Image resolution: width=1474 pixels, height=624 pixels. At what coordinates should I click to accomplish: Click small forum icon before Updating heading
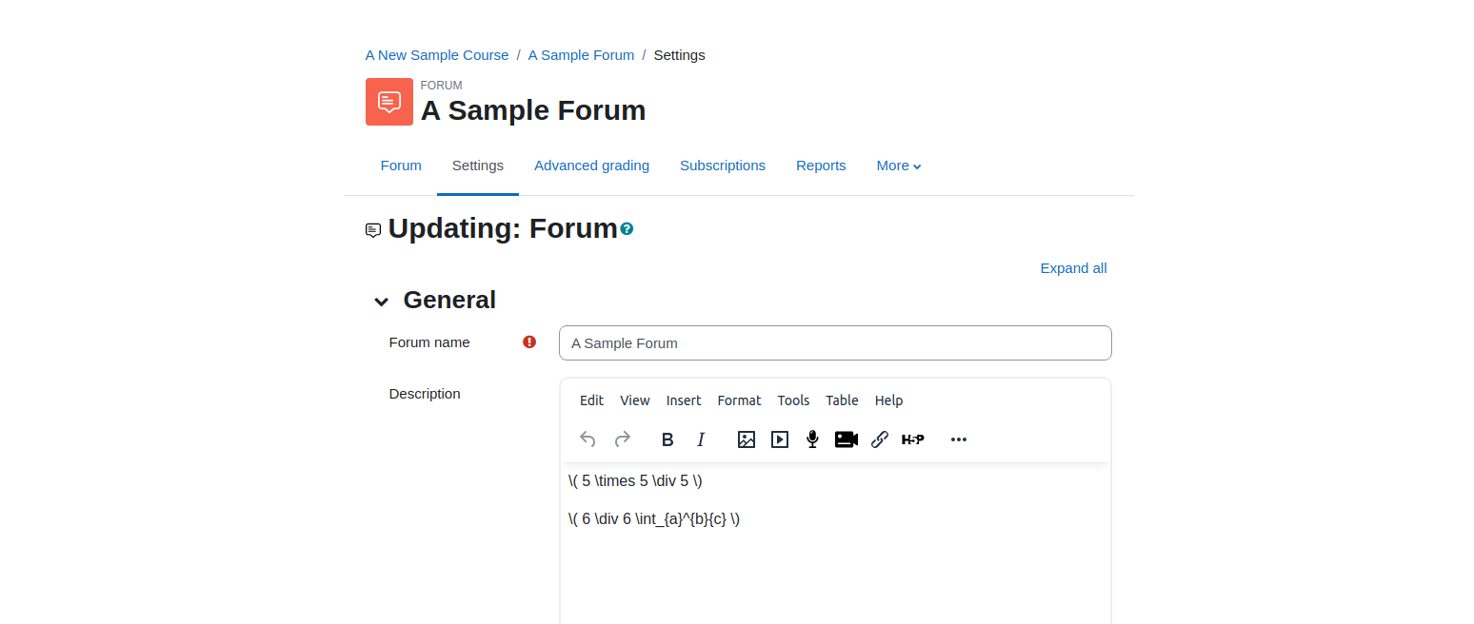point(373,230)
